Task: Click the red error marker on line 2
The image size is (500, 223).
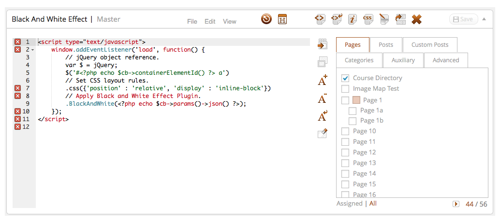Action: 17,50
